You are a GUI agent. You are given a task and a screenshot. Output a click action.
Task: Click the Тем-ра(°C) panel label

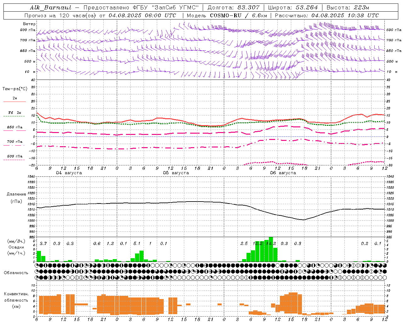point(15,89)
